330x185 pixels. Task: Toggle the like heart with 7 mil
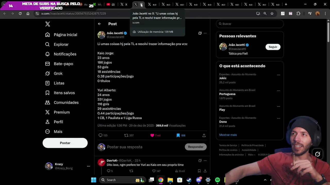tap(155, 135)
